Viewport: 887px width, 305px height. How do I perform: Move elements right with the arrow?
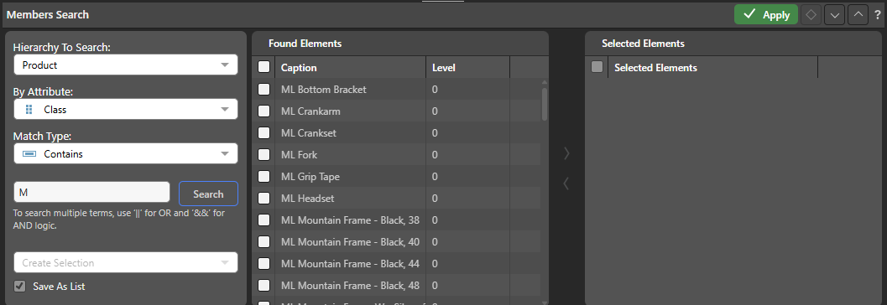tap(566, 153)
